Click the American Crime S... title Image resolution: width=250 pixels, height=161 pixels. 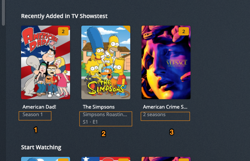[x=165, y=107]
